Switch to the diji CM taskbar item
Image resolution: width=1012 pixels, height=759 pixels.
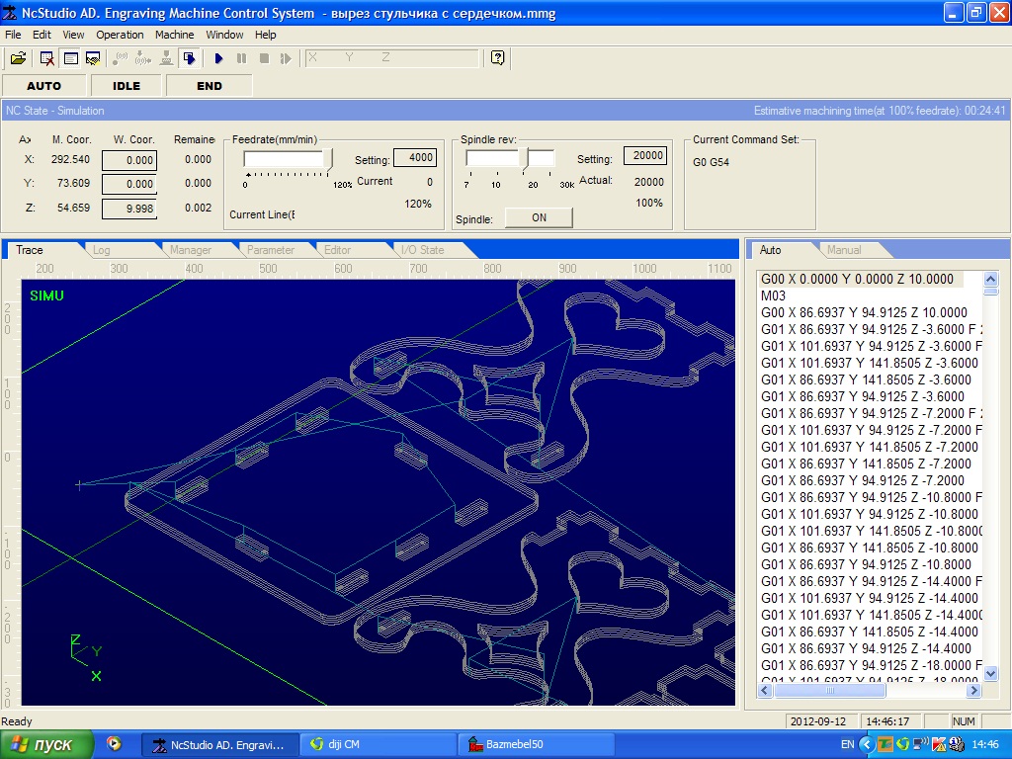click(x=380, y=744)
